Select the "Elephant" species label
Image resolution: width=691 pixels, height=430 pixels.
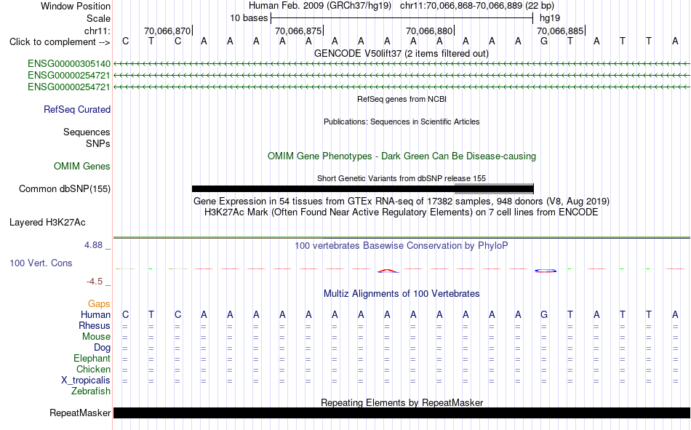click(x=92, y=358)
